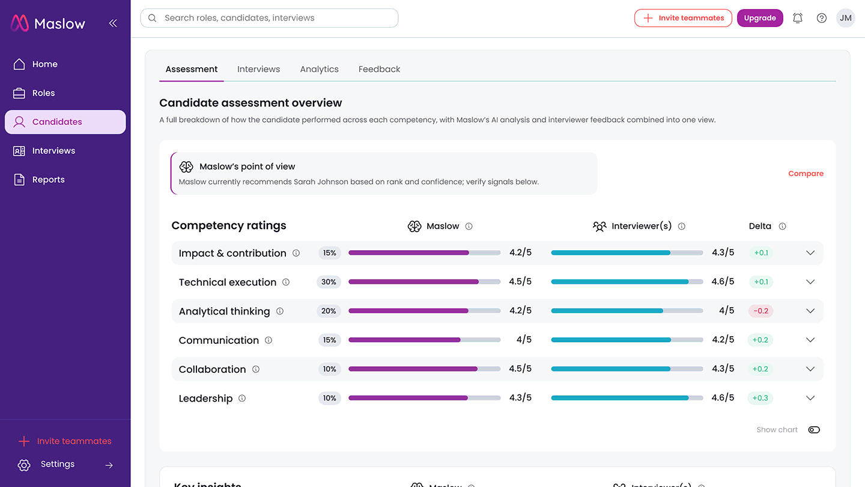Click the Upgrade button
This screenshot has height=487, width=865.
point(760,18)
